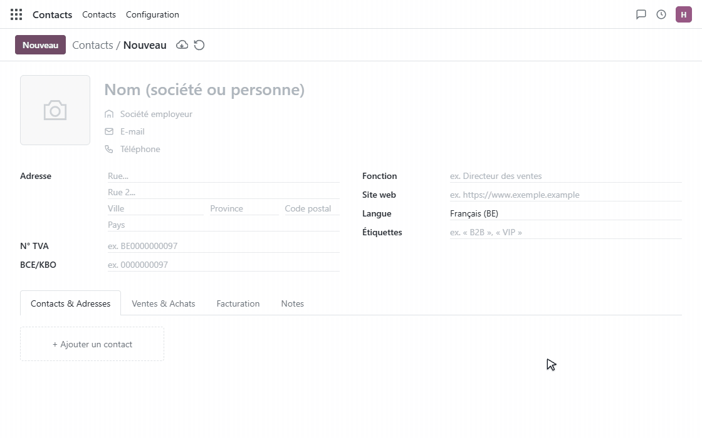
Task: Upload a photo via camera placeholder
Action: (55, 110)
